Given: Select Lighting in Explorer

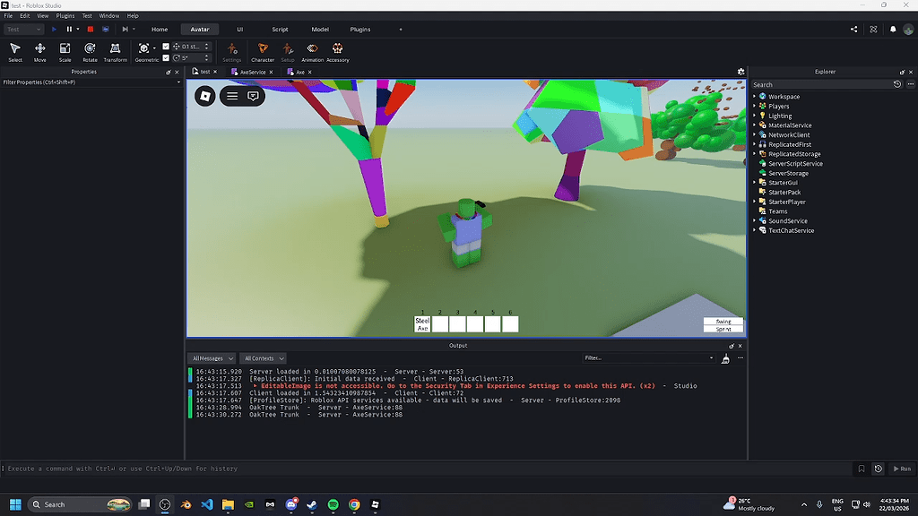Looking at the screenshot, I should (780, 116).
